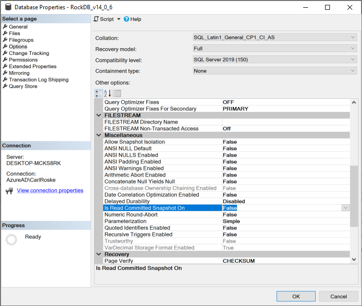Image resolution: width=362 pixels, height=306 pixels.
Task: Select the Page Verify row
Action: click(226, 261)
